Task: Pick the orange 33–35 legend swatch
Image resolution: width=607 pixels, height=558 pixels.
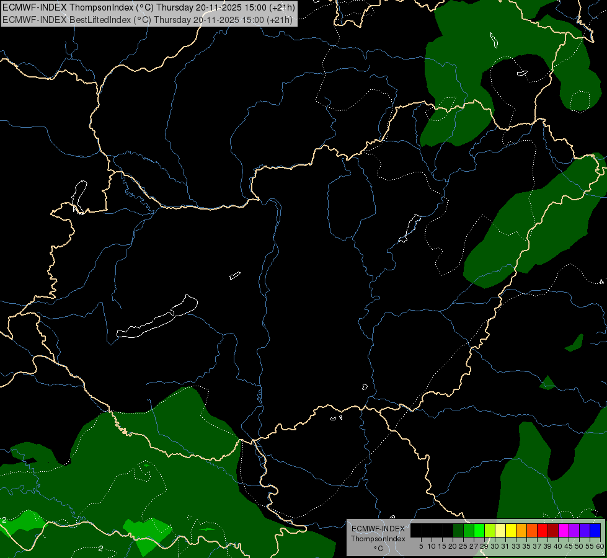Action: (521, 530)
